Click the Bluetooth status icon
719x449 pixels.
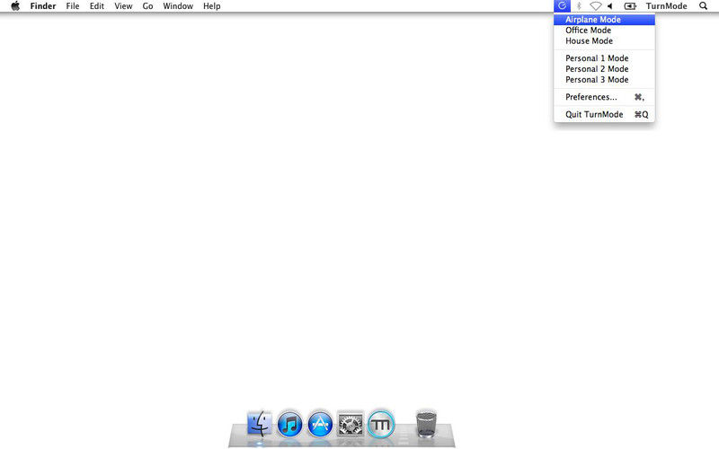[x=579, y=6]
